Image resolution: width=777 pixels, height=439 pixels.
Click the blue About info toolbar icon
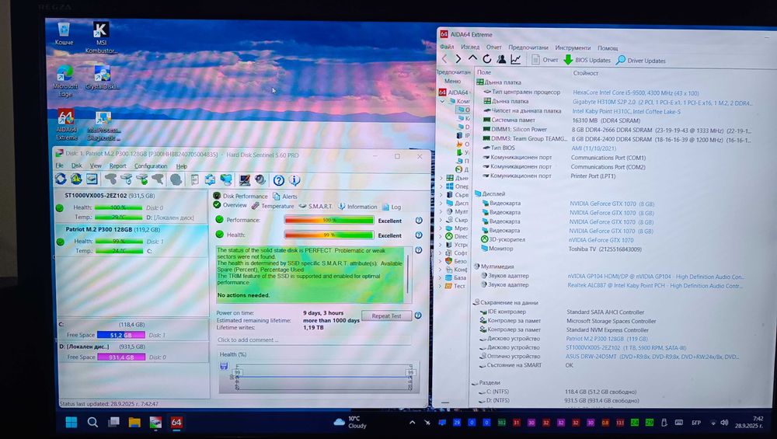coord(294,180)
